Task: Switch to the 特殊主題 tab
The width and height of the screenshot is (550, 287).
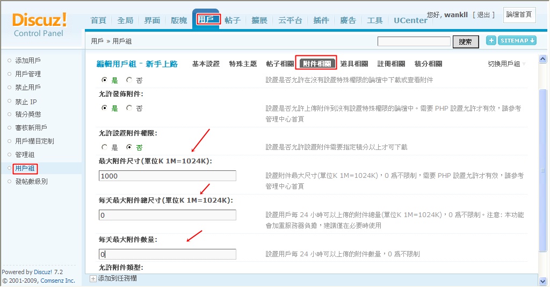Action: coord(243,64)
